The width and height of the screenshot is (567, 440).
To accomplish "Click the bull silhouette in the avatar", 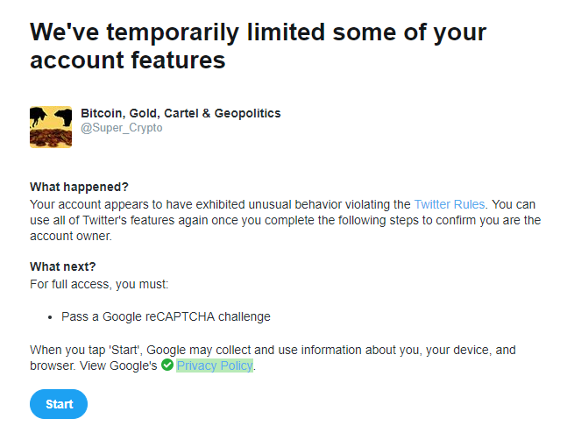I will (x=38, y=117).
